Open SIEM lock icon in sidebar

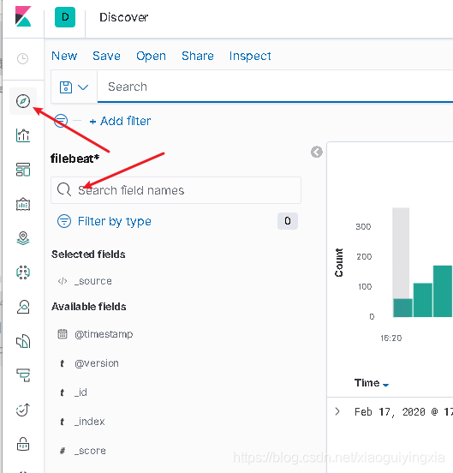point(23,444)
